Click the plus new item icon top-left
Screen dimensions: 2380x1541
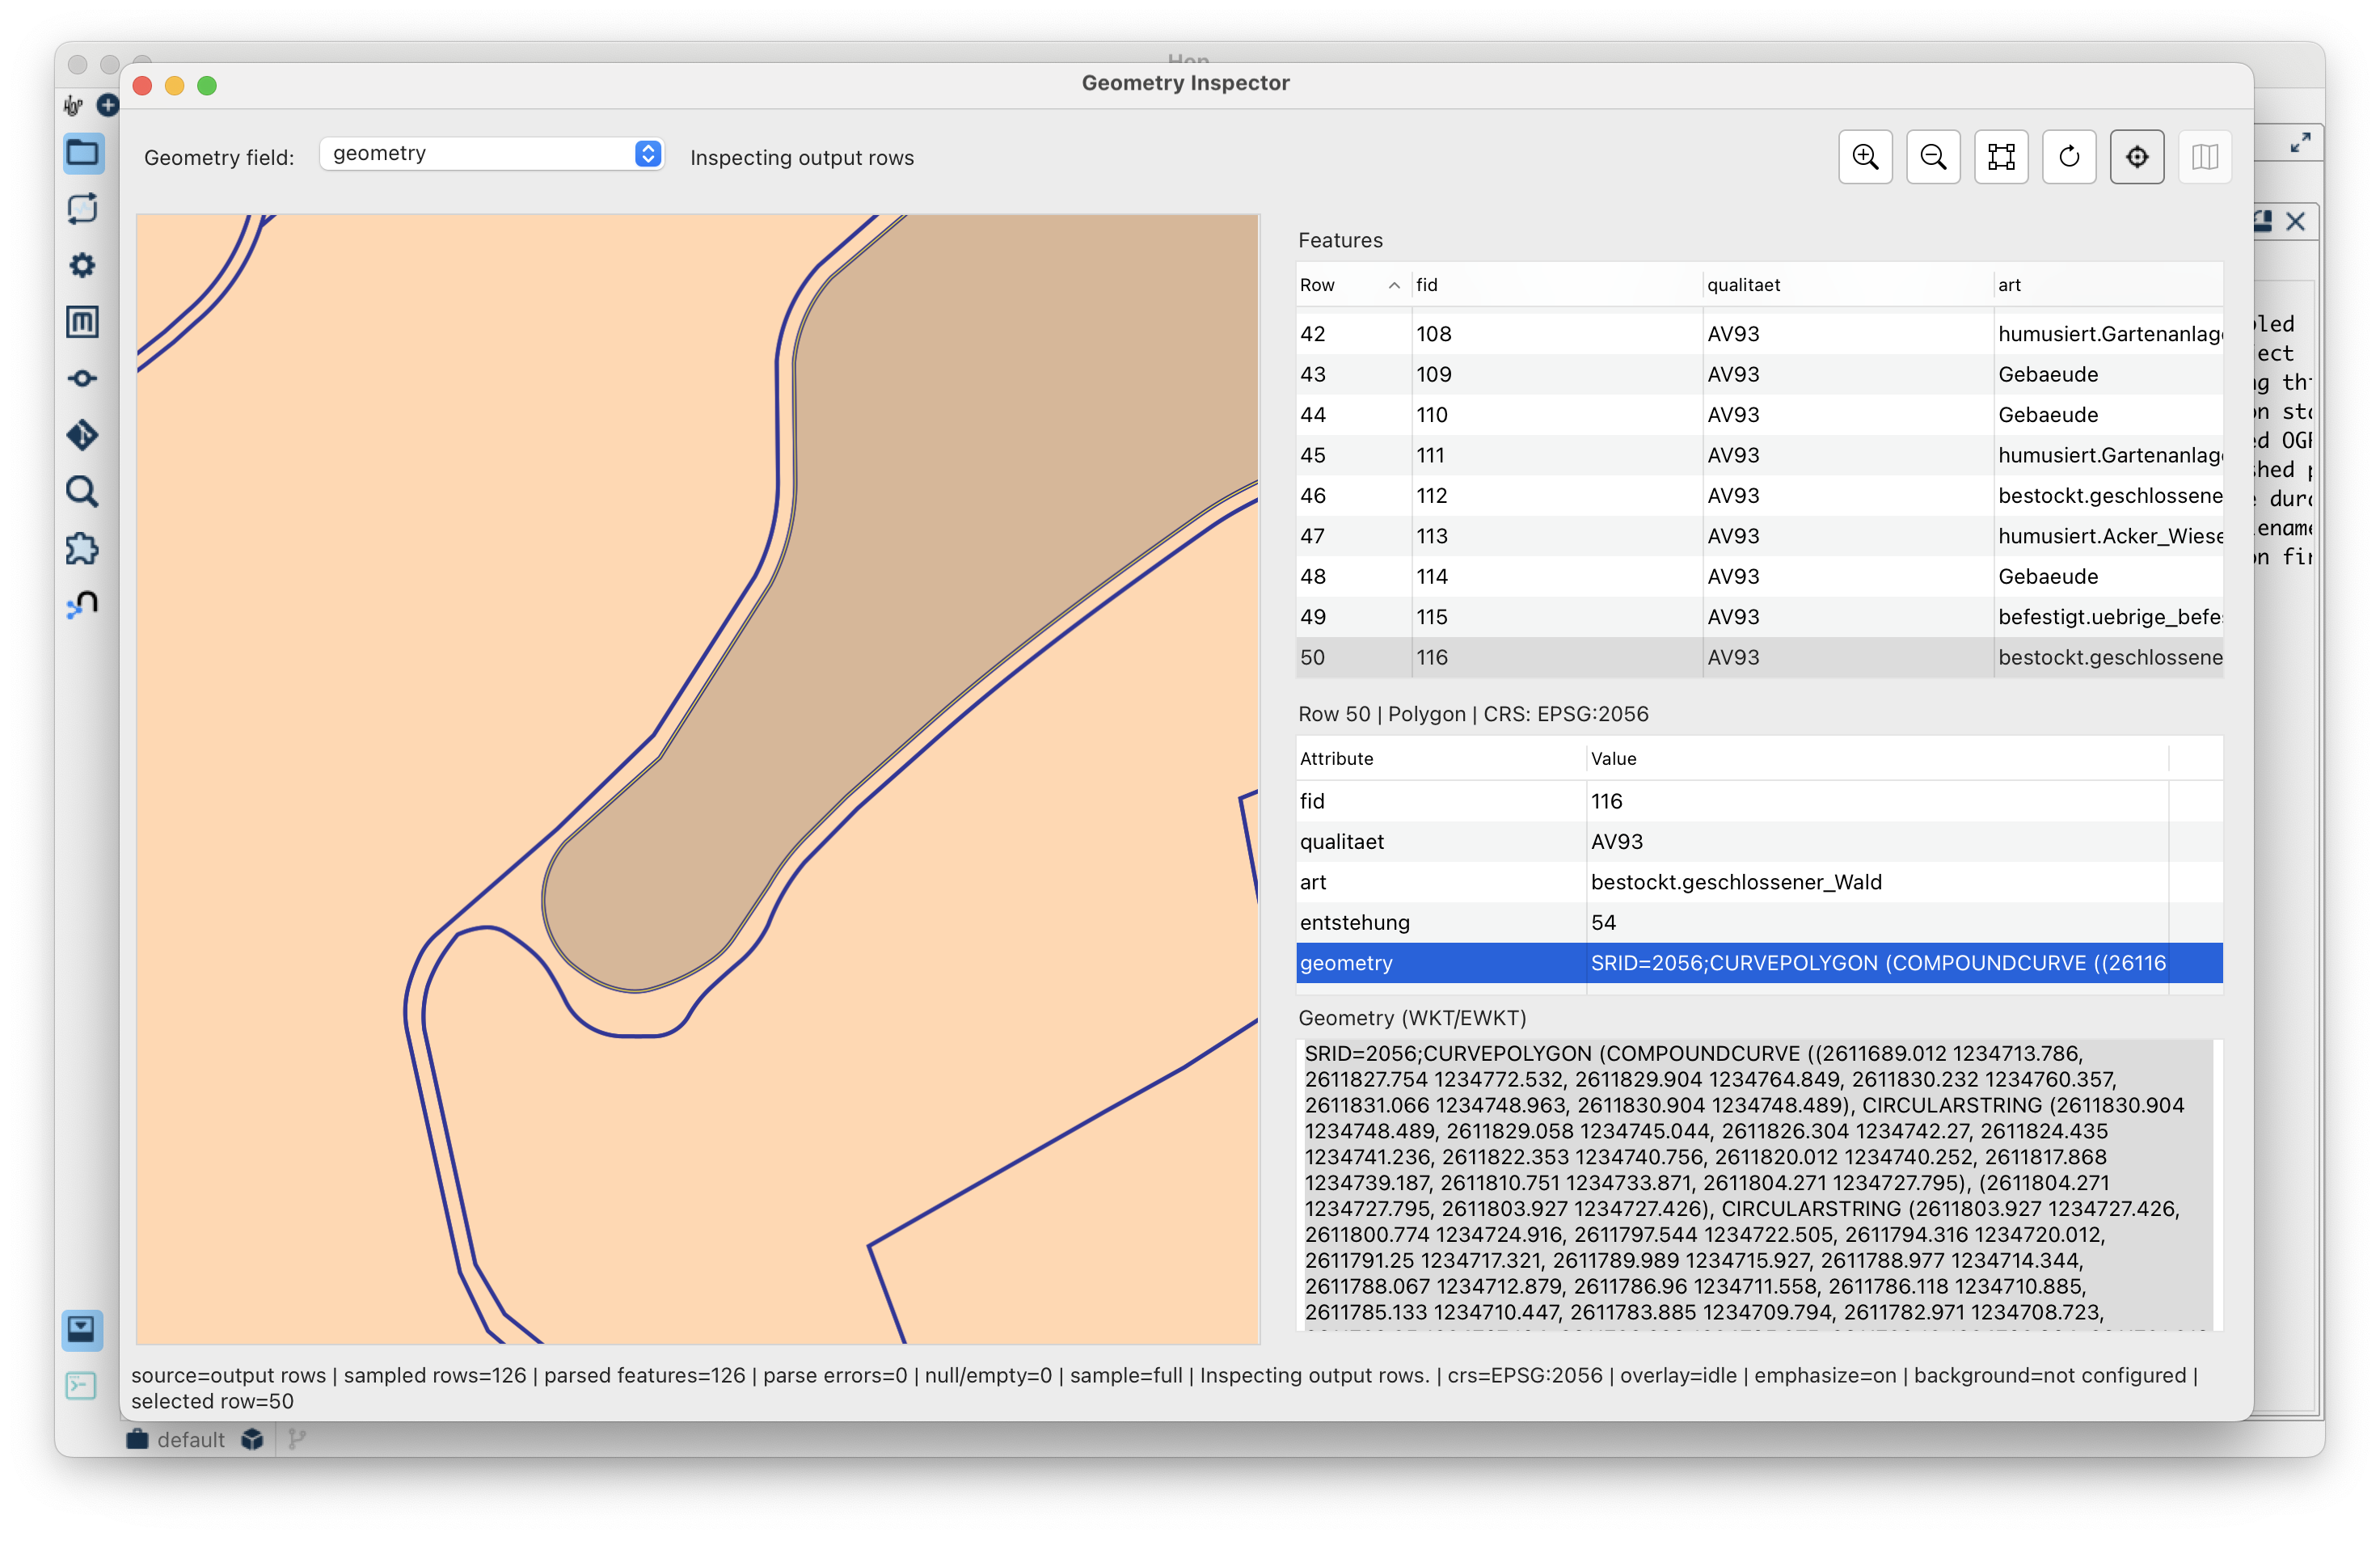point(107,105)
